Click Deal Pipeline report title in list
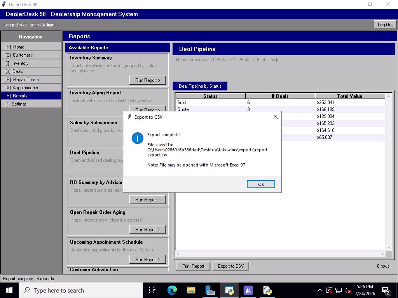This screenshot has width=398, height=298. [84, 152]
